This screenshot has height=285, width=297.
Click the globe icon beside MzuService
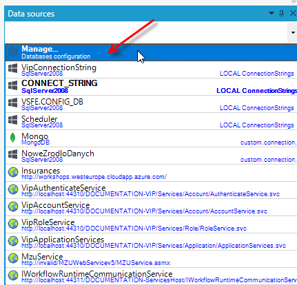tap(13, 258)
